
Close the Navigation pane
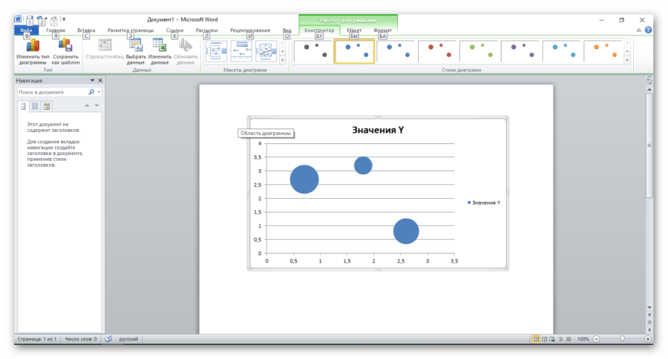[x=100, y=80]
